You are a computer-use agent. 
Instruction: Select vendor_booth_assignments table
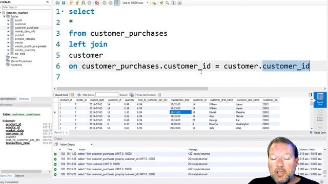[31, 47]
